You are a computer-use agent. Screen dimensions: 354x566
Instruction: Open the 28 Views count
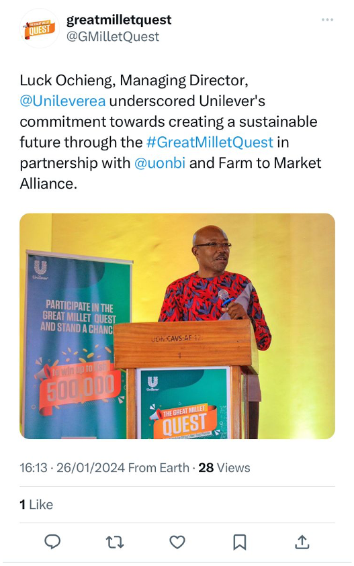point(224,468)
